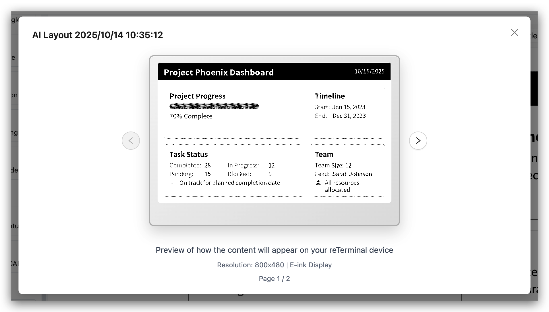549x312 pixels.
Task: Click the AI Layout dialog title
Action: tap(98, 35)
